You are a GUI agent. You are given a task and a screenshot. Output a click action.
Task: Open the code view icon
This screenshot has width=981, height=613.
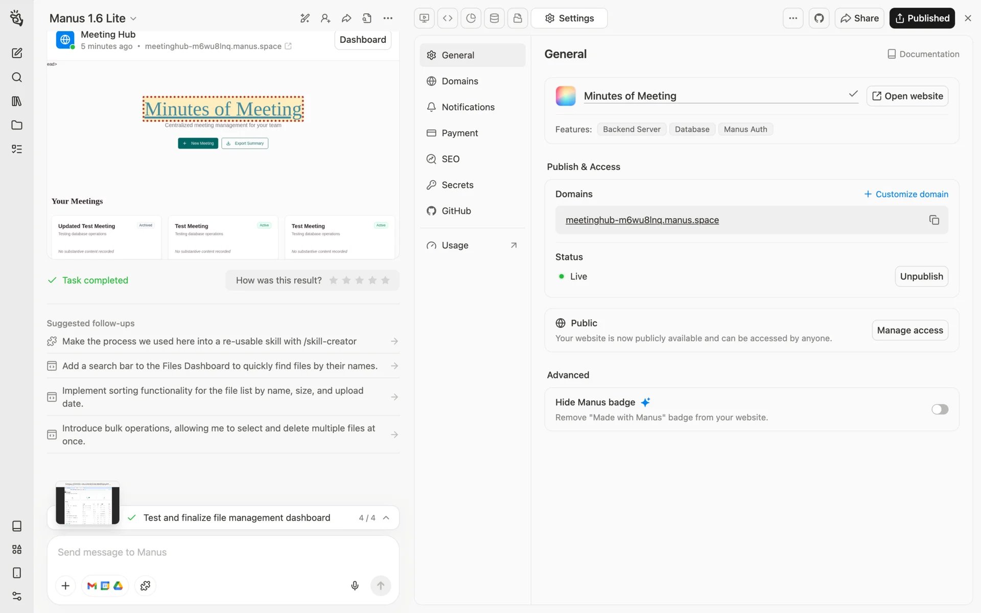tap(448, 18)
